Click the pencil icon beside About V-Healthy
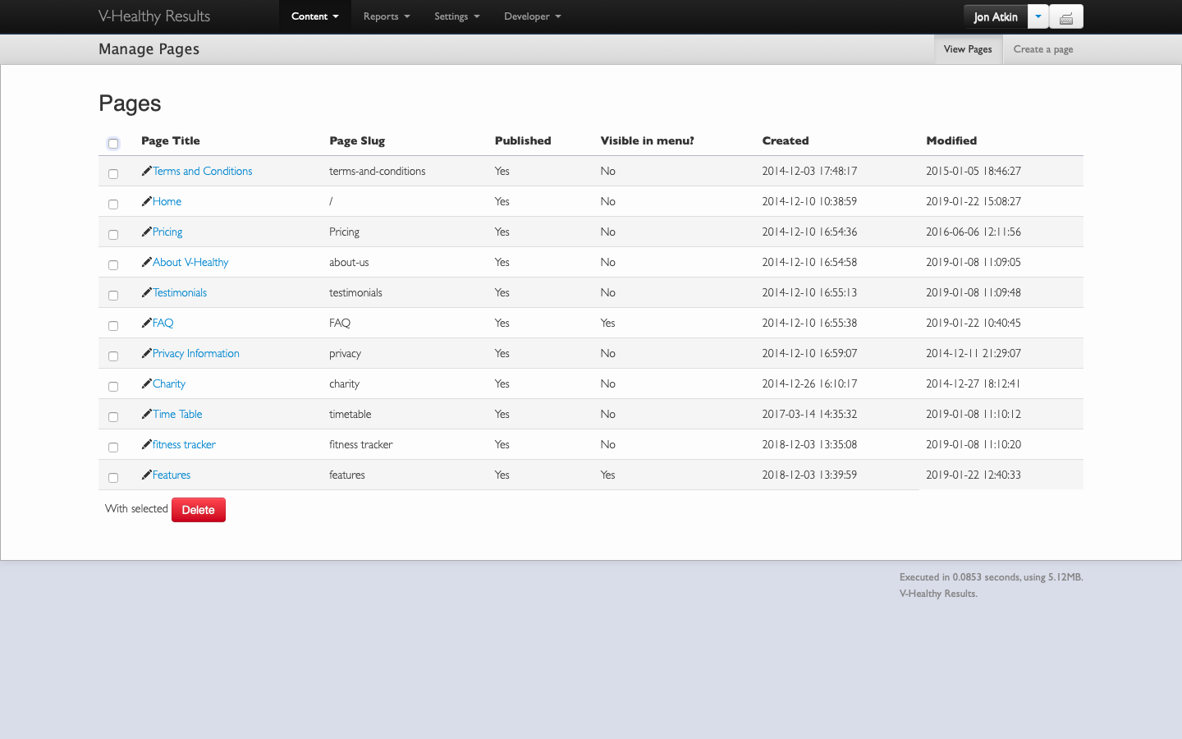The height and width of the screenshot is (739, 1182). (146, 262)
